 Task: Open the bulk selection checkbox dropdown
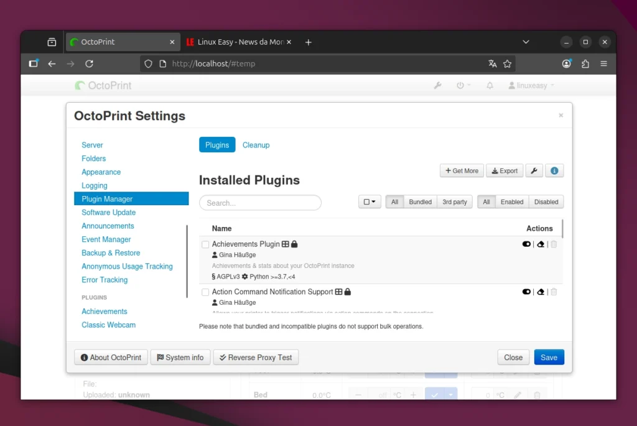[370, 202]
